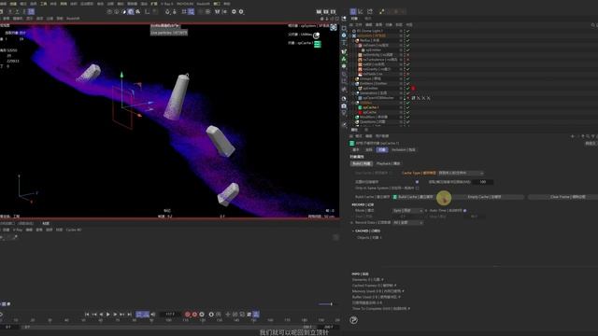Open the Record Data dropdown
This screenshot has height=336, width=598.
tap(407, 222)
